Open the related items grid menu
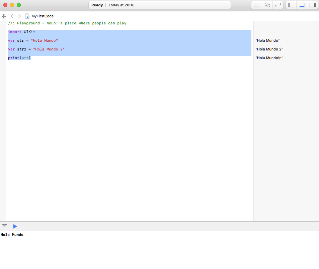The height and width of the screenshot is (269, 319). click(4, 16)
